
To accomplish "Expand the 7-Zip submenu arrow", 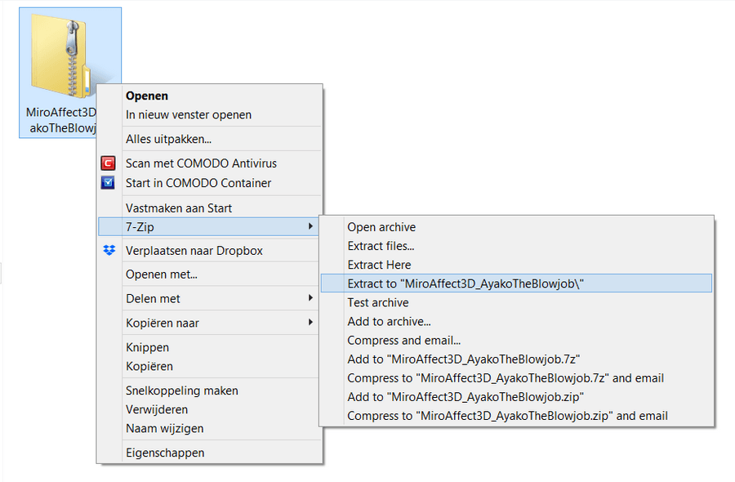I will click(310, 226).
